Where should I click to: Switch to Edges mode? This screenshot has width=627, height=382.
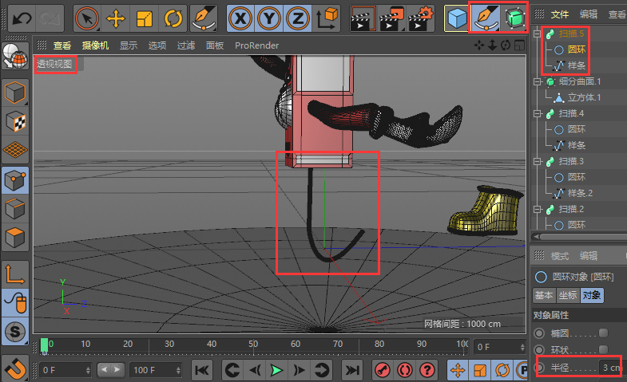[15, 209]
